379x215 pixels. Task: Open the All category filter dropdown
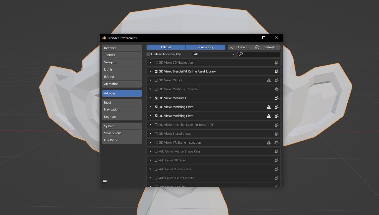pyautogui.click(x=213, y=54)
